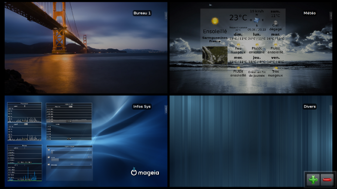Click the Mageia logo on Infos Sys
This screenshot has height=189, width=337.
point(145,172)
